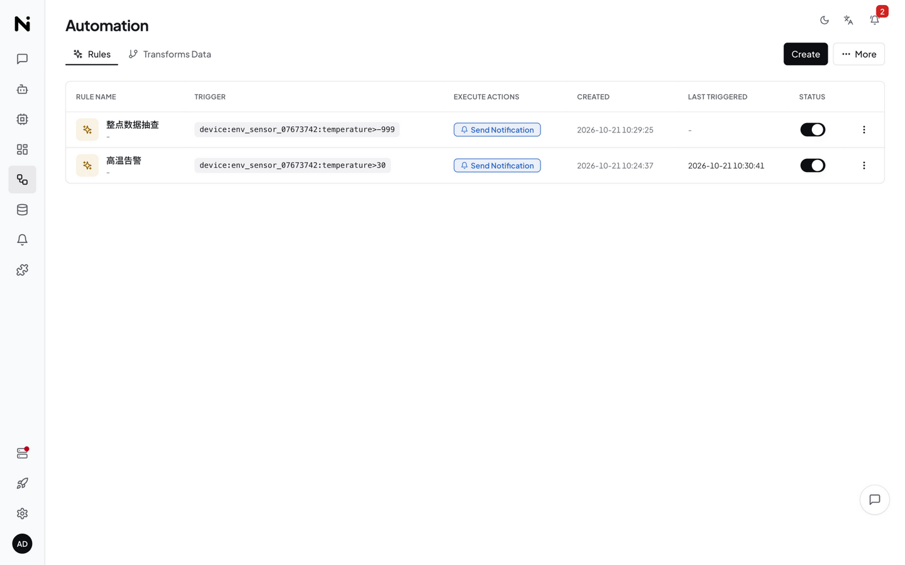905x565 pixels.
Task: Click the N logo in sidebar
Action: pyautogui.click(x=22, y=24)
